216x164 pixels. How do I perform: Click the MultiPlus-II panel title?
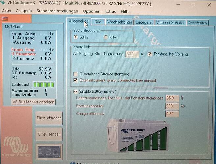coord(13,26)
